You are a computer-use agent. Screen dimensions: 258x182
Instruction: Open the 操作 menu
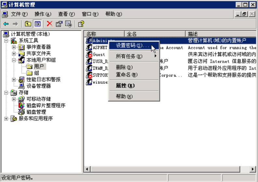43,14
